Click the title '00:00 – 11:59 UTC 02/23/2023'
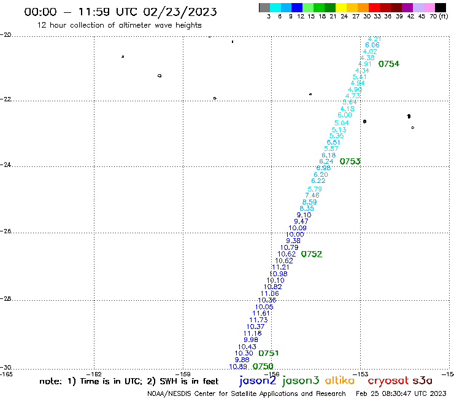Viewport: 454px width, 399px height. coord(120,12)
